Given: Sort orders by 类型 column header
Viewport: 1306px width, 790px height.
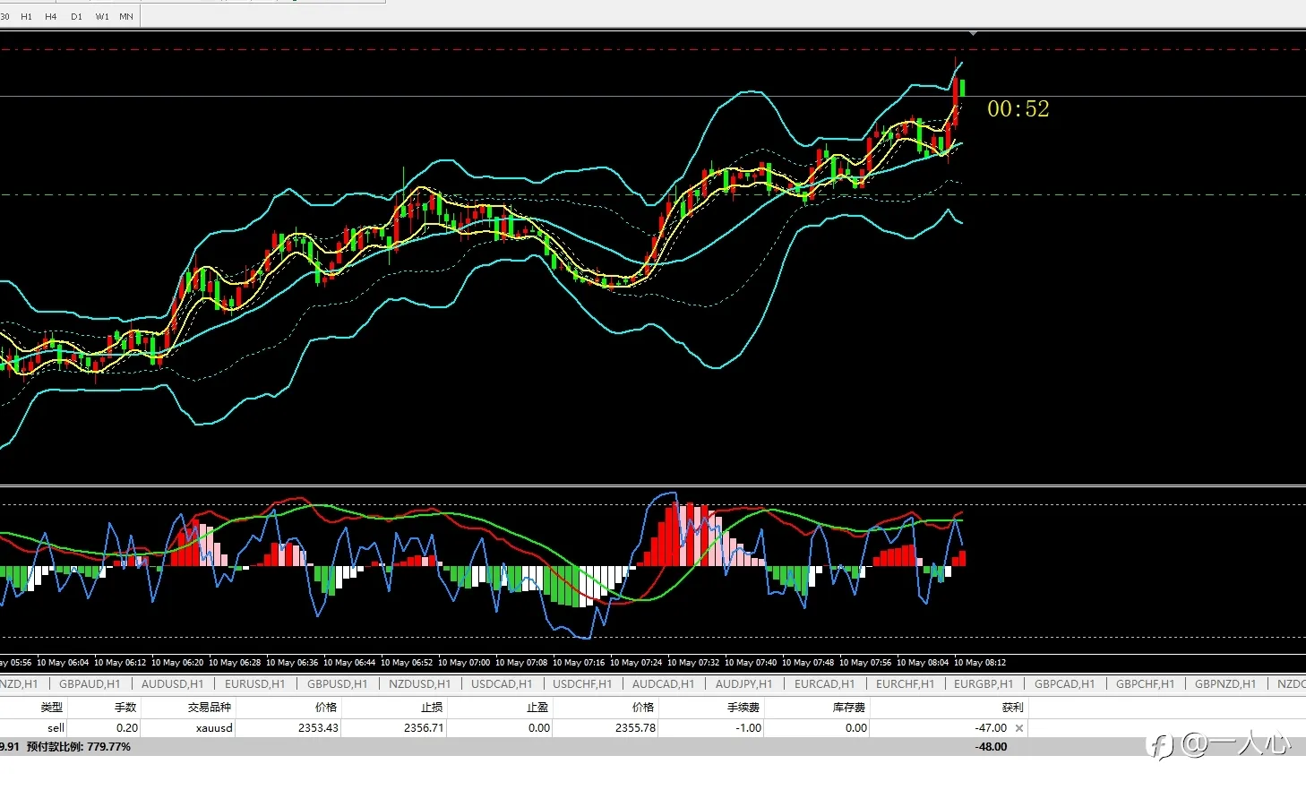Looking at the screenshot, I should coord(52,708).
